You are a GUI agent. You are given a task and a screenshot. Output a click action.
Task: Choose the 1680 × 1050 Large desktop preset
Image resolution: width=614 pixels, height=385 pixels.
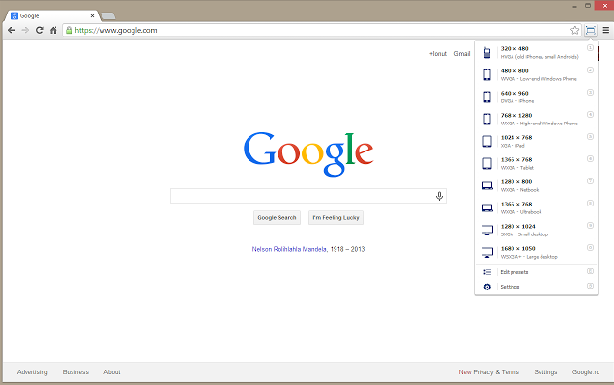click(x=536, y=253)
